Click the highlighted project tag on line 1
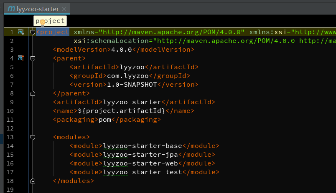 pyautogui.click(x=53, y=32)
